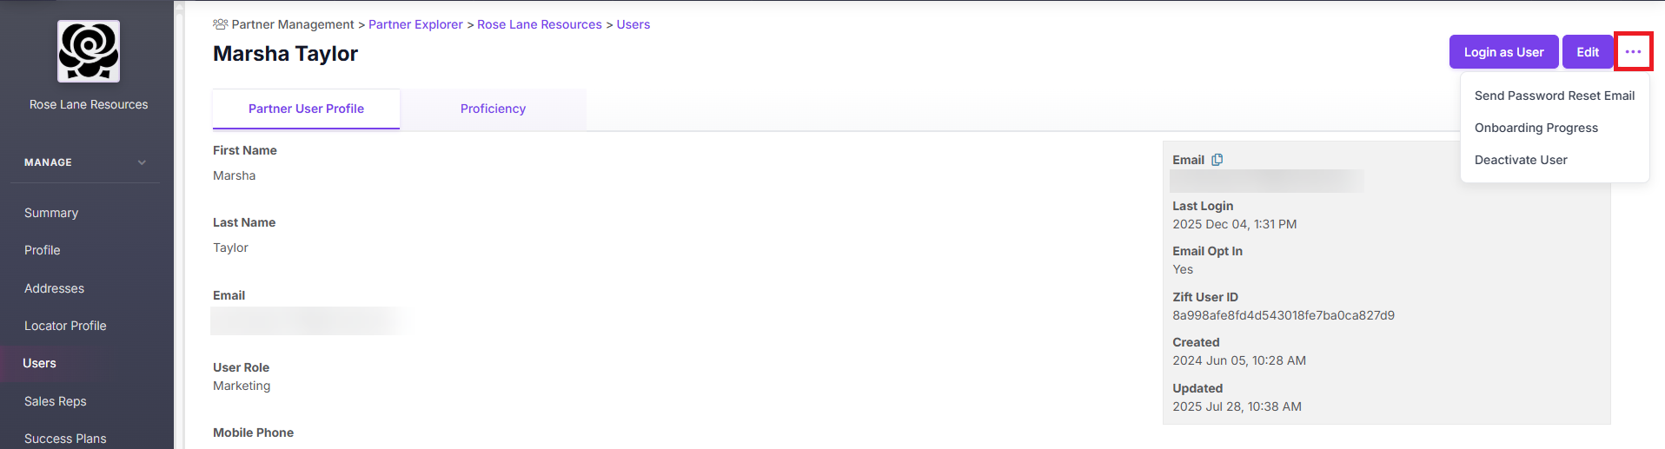1665x449 pixels.
Task: Click the Partner Management people icon
Action: [221, 24]
